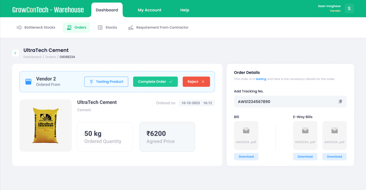Click the Orders receipt icon
Image resolution: width=366 pixels, height=190 pixels.
(x=69, y=27)
